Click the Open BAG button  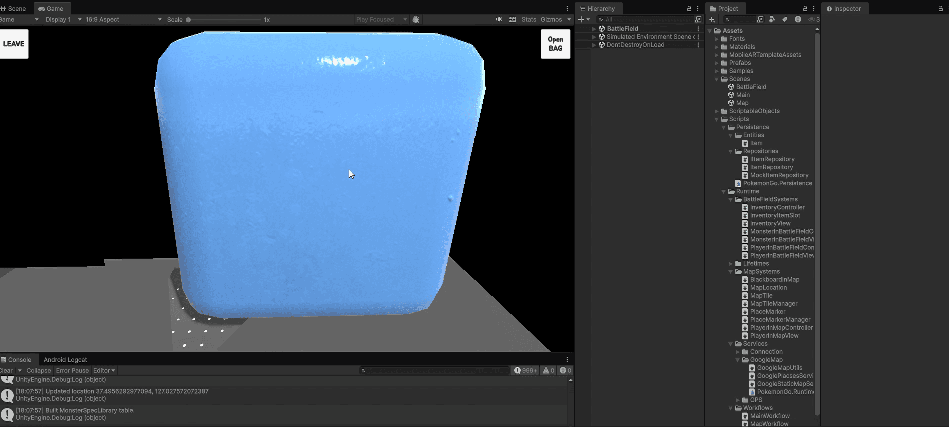[x=555, y=44]
